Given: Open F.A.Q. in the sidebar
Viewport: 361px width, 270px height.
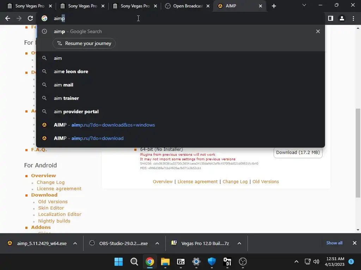Looking at the screenshot, I should point(39,150).
